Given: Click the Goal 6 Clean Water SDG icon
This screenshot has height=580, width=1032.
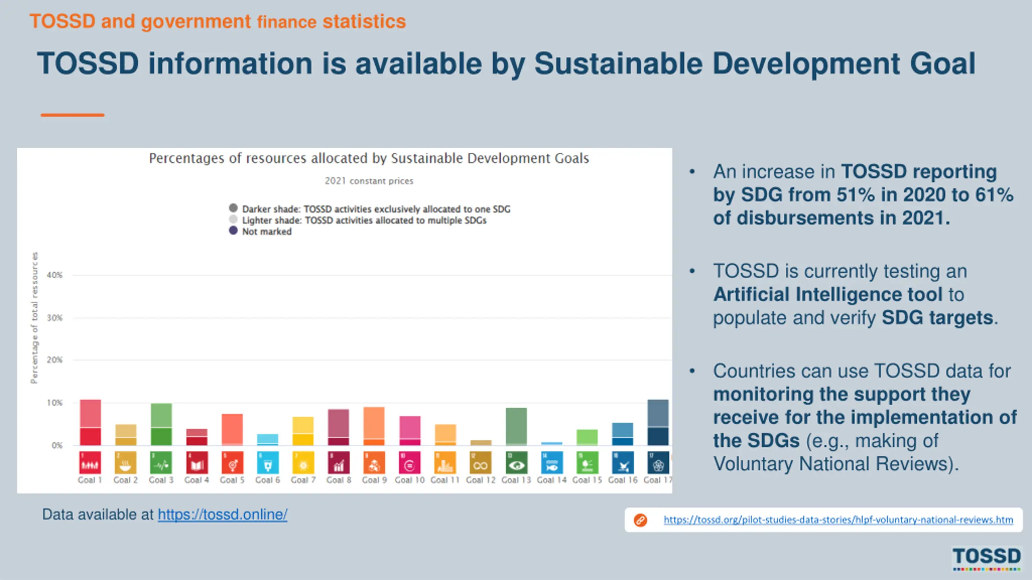Looking at the screenshot, I should pyautogui.click(x=268, y=462).
